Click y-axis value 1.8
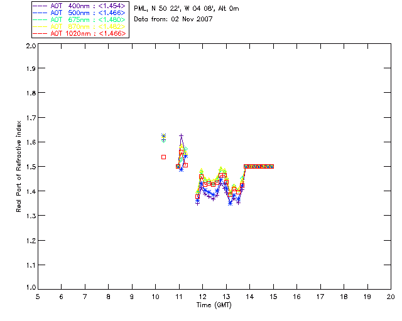The height and width of the screenshot is (321, 402). [31, 93]
